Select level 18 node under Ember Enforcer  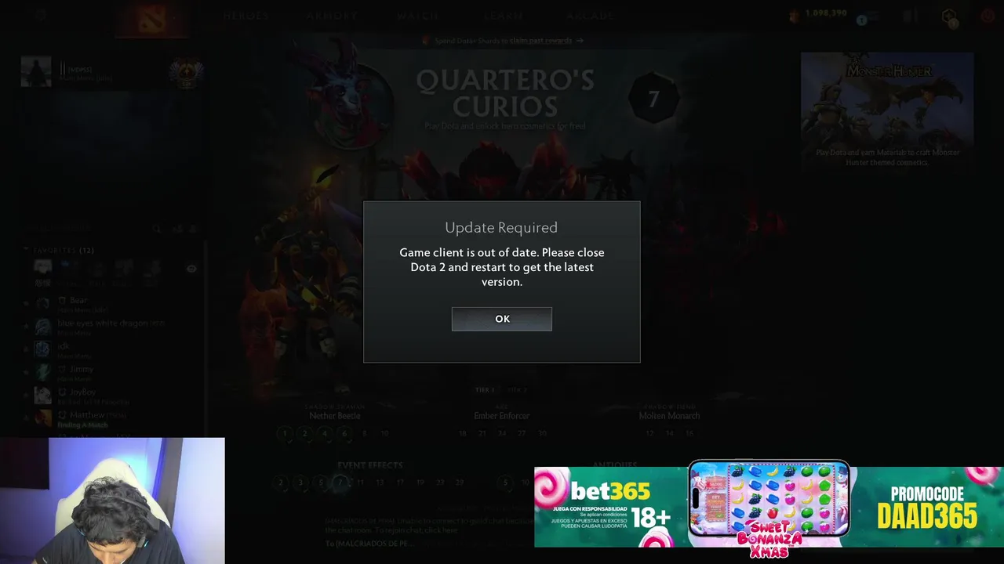click(463, 433)
